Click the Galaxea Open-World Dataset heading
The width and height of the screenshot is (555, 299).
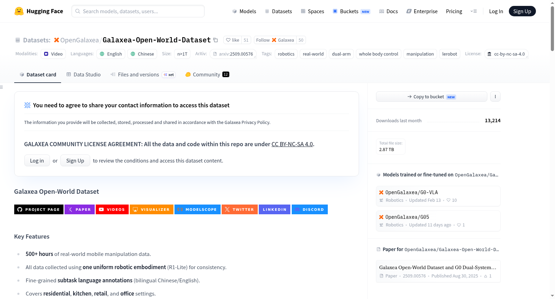(57, 192)
